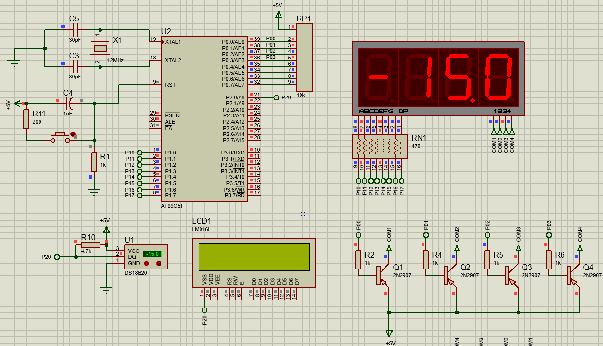Viewport: 603px width, 346px height.
Task: Select resistor R10 body
Action: pos(90,245)
